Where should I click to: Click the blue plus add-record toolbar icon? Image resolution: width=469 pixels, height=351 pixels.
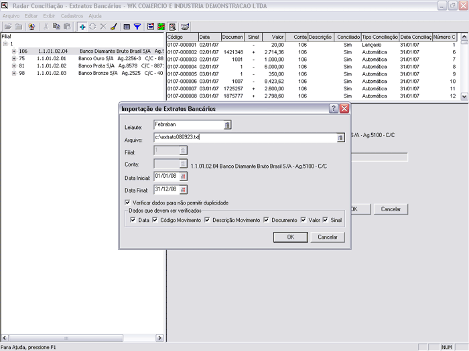click(x=82, y=27)
